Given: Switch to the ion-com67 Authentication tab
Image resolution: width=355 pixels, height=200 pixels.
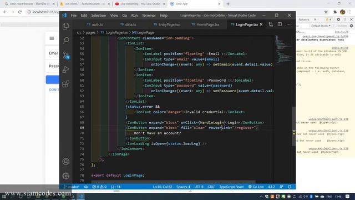Looking at the screenshot, I should 84,4.
